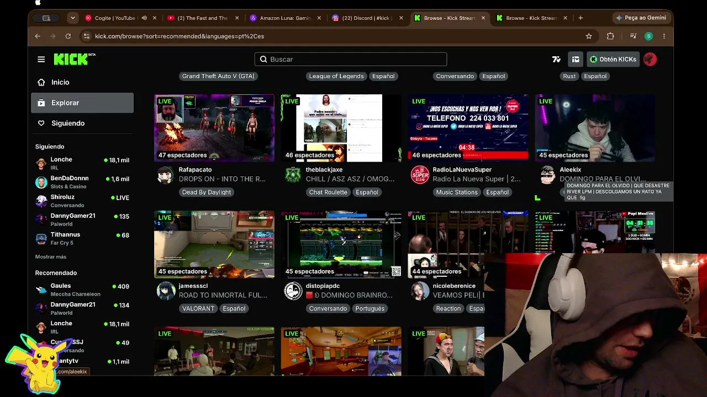Switch to the Amazon Luna tab
Screen dimensions: 707x397
(285, 18)
